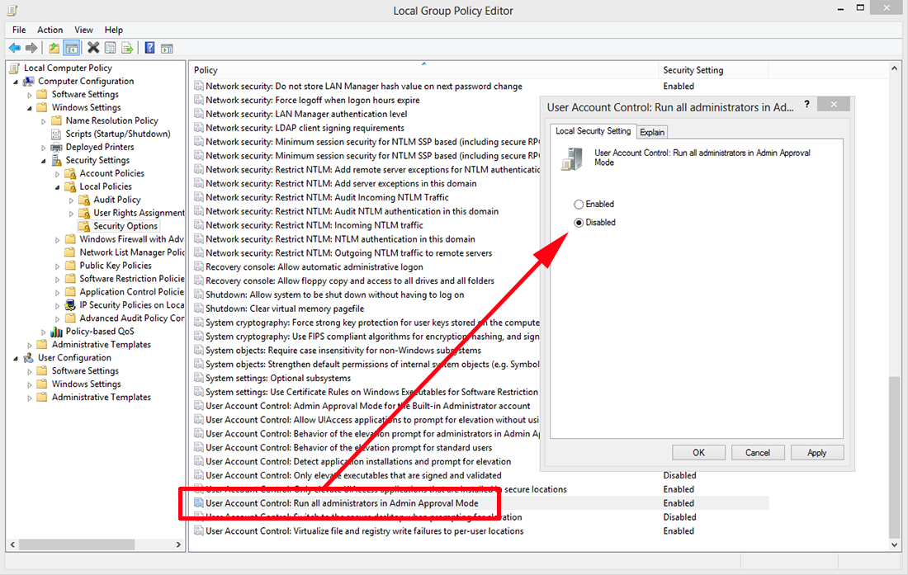Click the tree pane scroll right arrow
The height and width of the screenshot is (575, 908).
[x=178, y=544]
